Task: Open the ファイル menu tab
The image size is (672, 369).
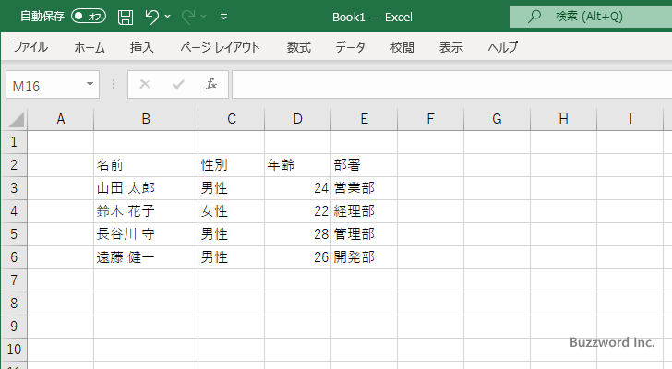Action: tap(30, 47)
